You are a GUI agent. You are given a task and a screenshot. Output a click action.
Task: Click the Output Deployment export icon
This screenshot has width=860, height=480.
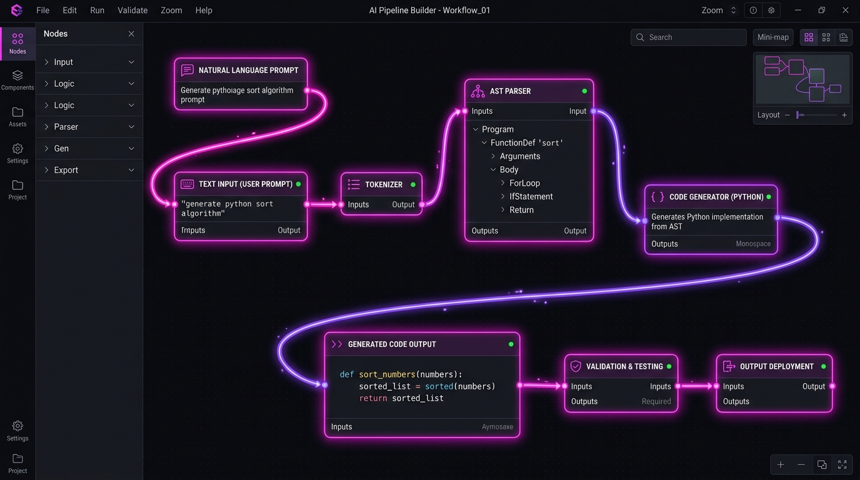point(728,366)
